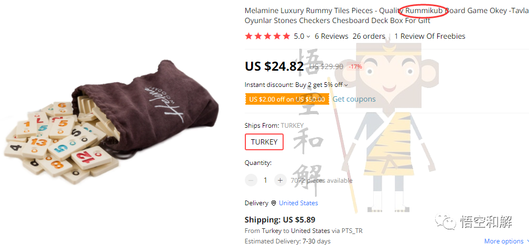This screenshot has width=529, height=245.
Task: Click the delivery location pin icon
Action: click(x=273, y=203)
